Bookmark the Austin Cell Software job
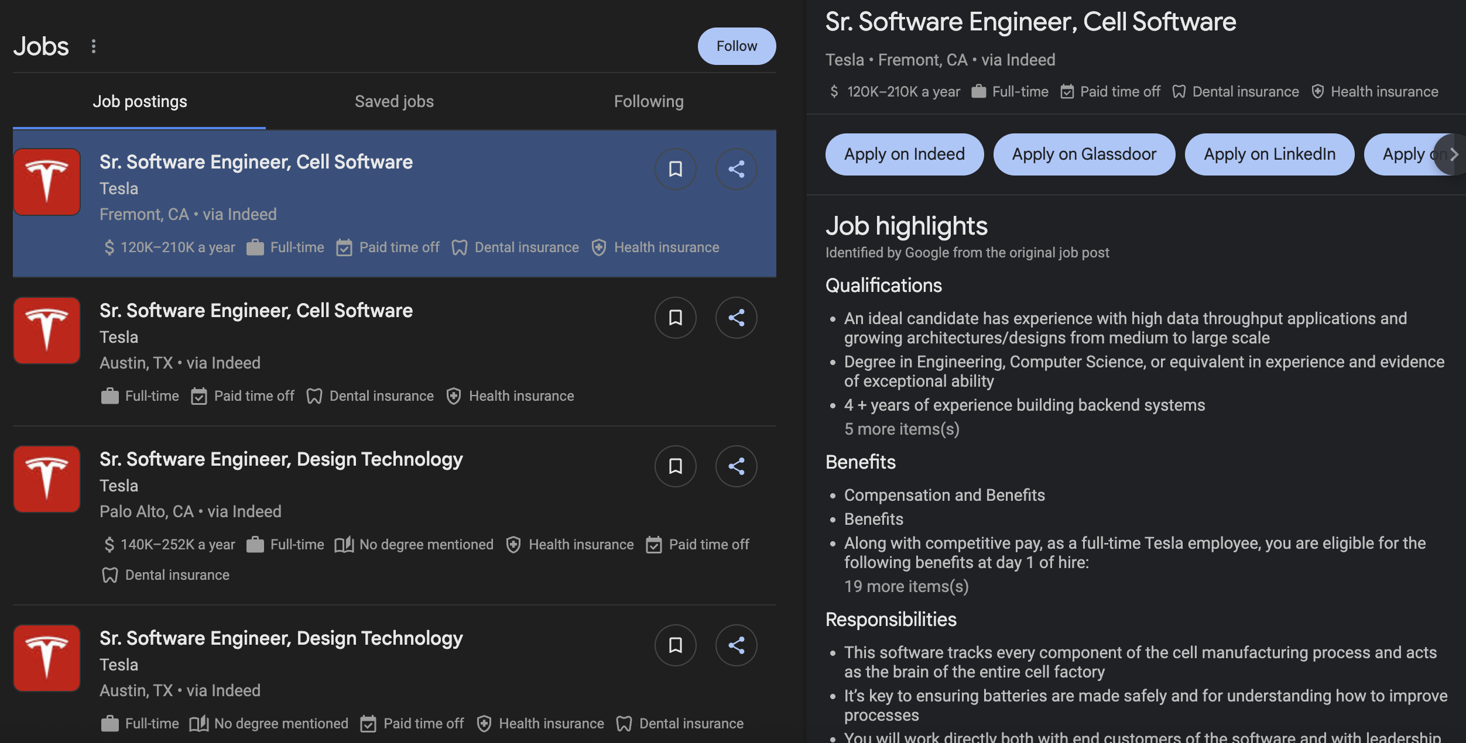 click(676, 318)
